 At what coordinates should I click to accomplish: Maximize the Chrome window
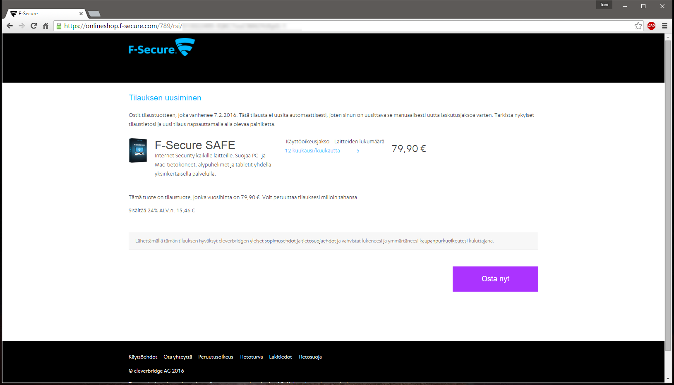pos(643,6)
